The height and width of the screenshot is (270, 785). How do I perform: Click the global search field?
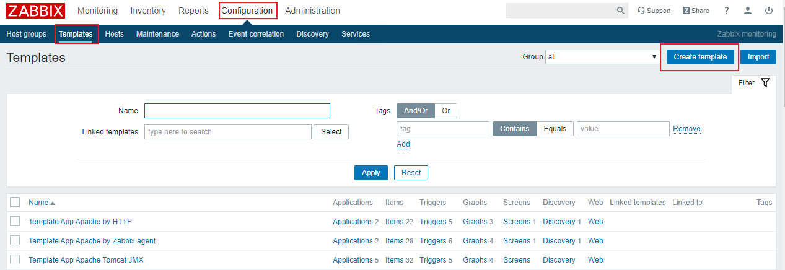pos(561,11)
